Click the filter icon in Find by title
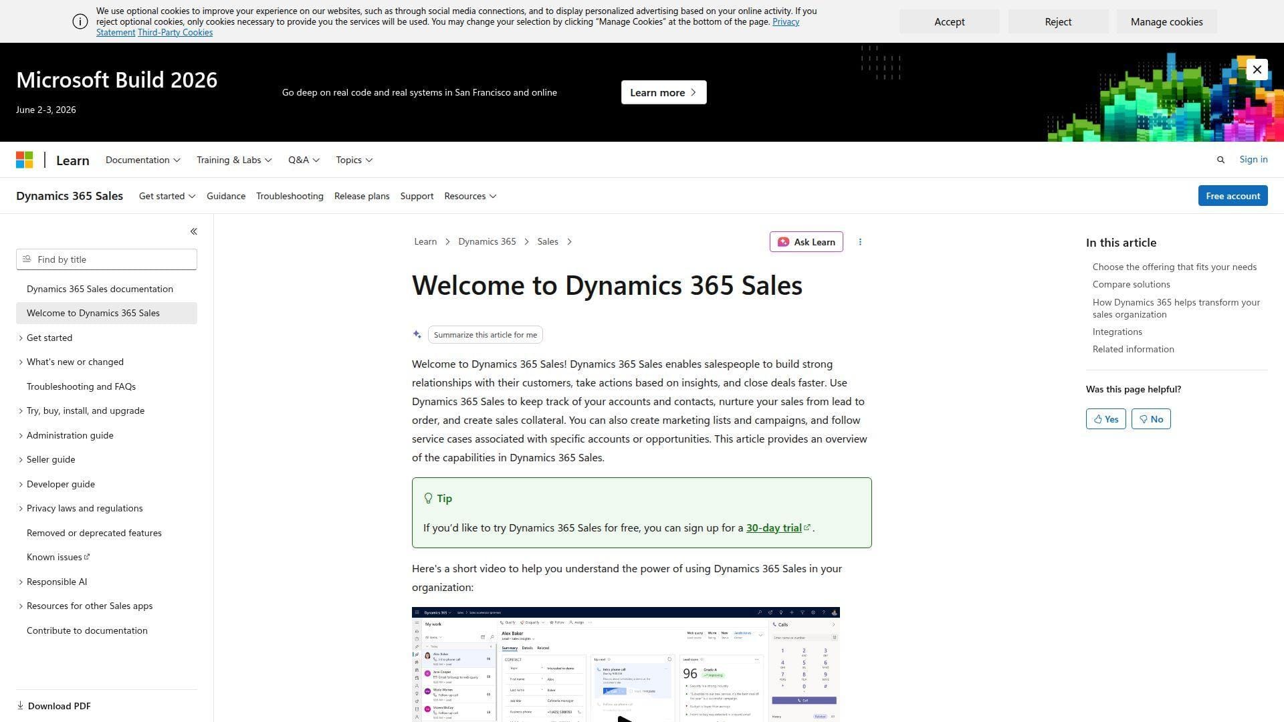Image resolution: width=1284 pixels, height=722 pixels. coord(27,259)
